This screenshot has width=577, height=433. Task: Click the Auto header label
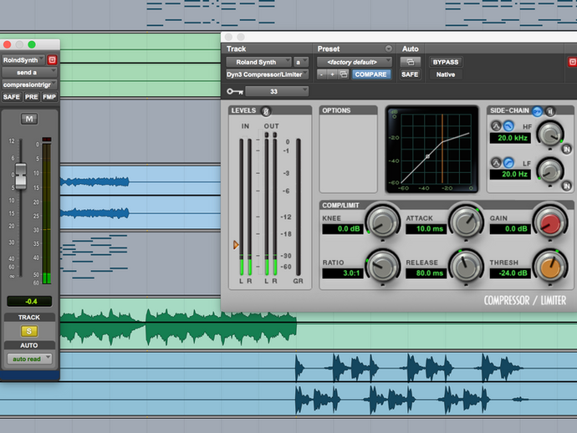point(411,48)
